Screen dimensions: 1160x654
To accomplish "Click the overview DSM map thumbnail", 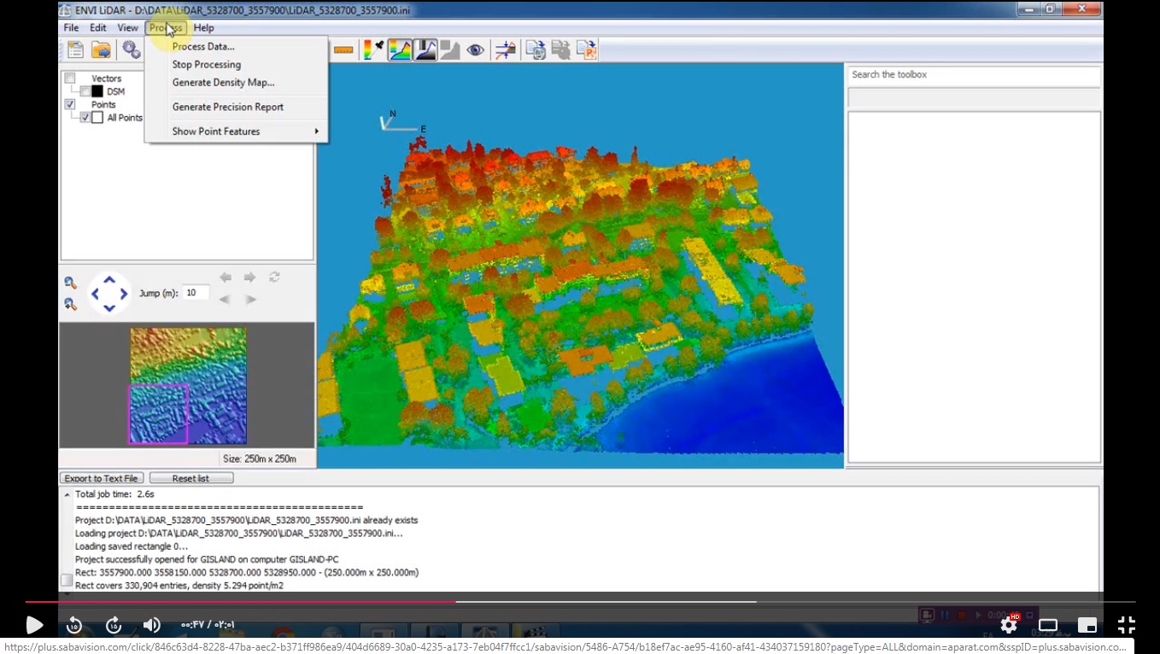I will (x=188, y=386).
